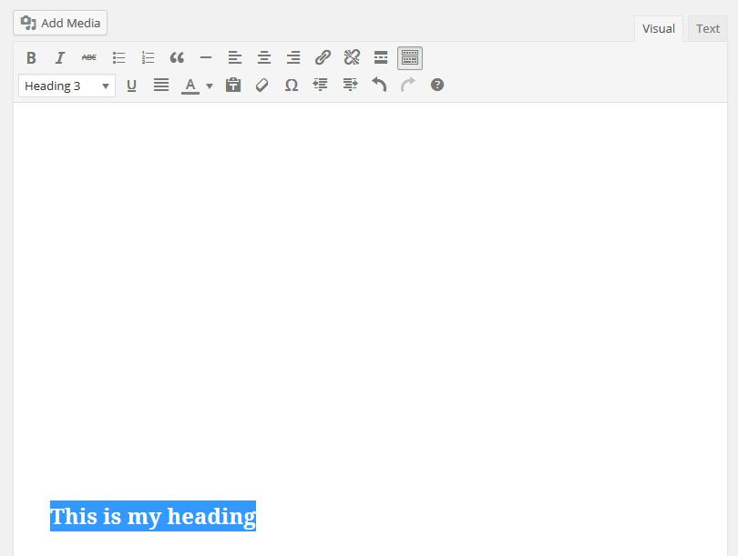
Task: Toggle italic formatting
Action: pos(60,58)
